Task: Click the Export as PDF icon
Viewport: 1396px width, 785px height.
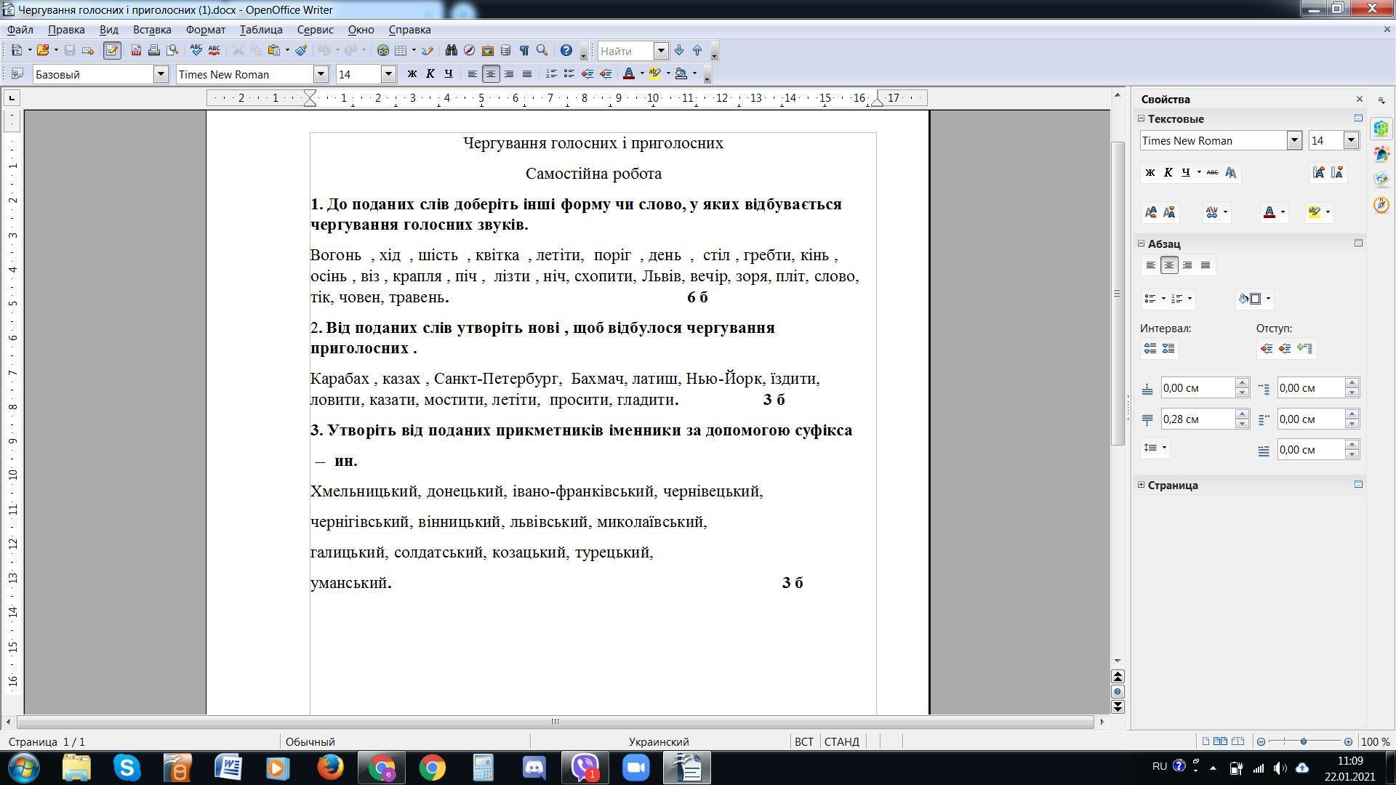Action: [x=136, y=50]
